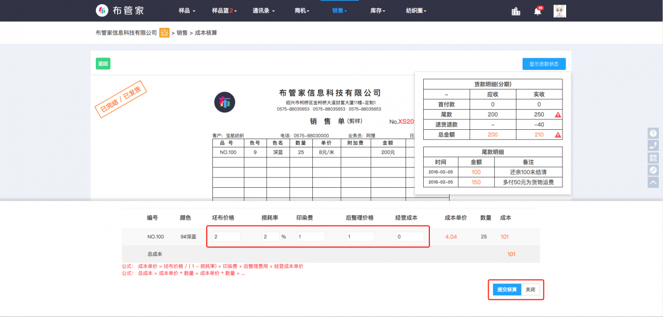Click the 显示货款状态 button
This screenshot has width=663, height=317.
(x=544, y=64)
